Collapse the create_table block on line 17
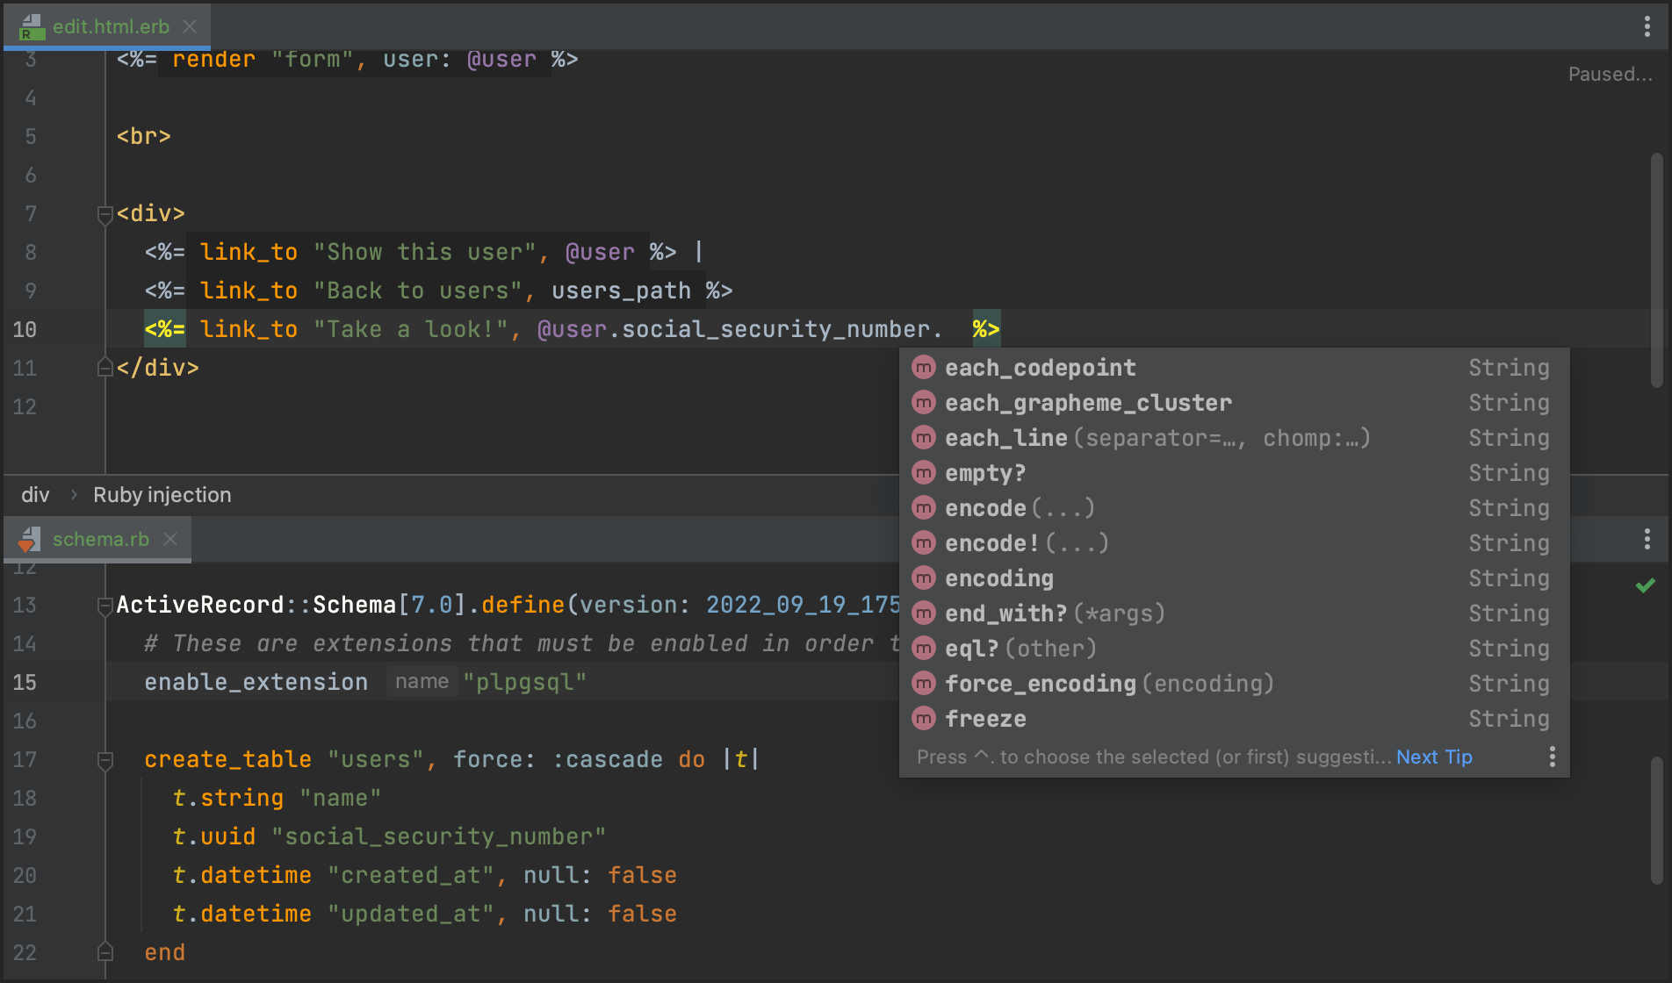The image size is (1672, 983). [104, 759]
